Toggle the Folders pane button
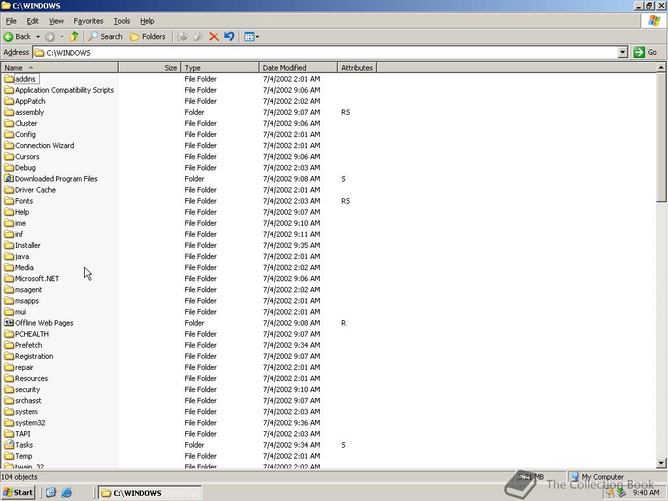 [148, 37]
